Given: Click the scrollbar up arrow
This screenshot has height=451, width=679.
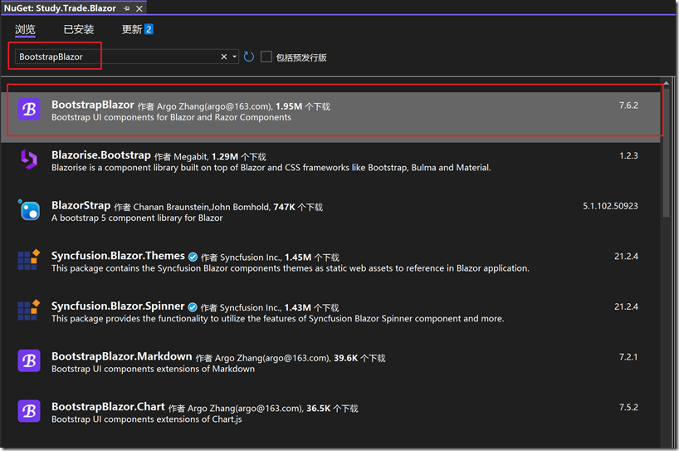Looking at the screenshot, I should click(x=666, y=83).
